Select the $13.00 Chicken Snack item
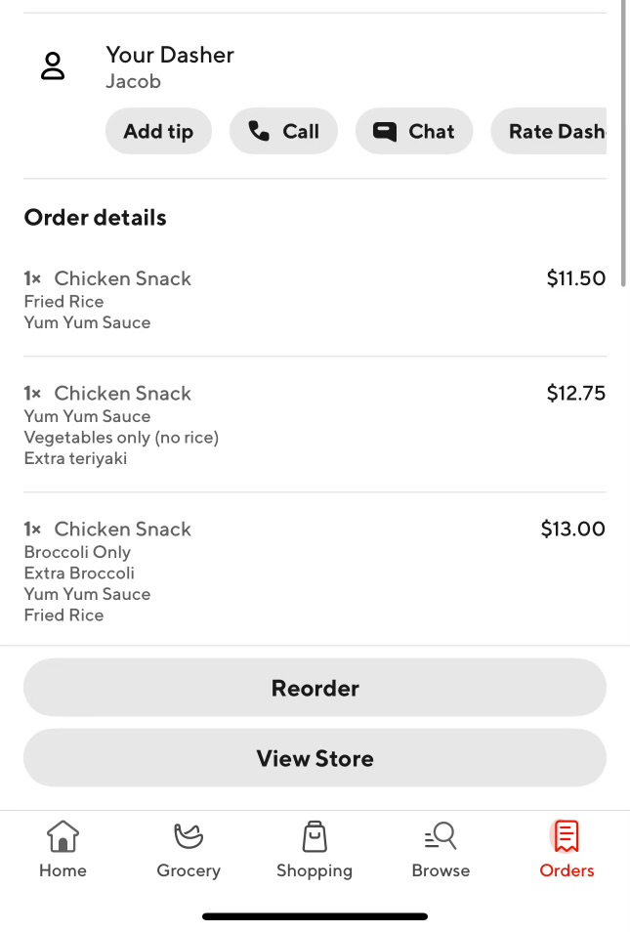The image size is (630, 932). 123,530
